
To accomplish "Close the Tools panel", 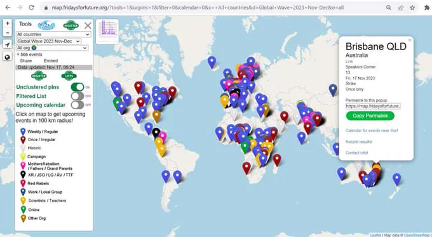I will (x=88, y=25).
